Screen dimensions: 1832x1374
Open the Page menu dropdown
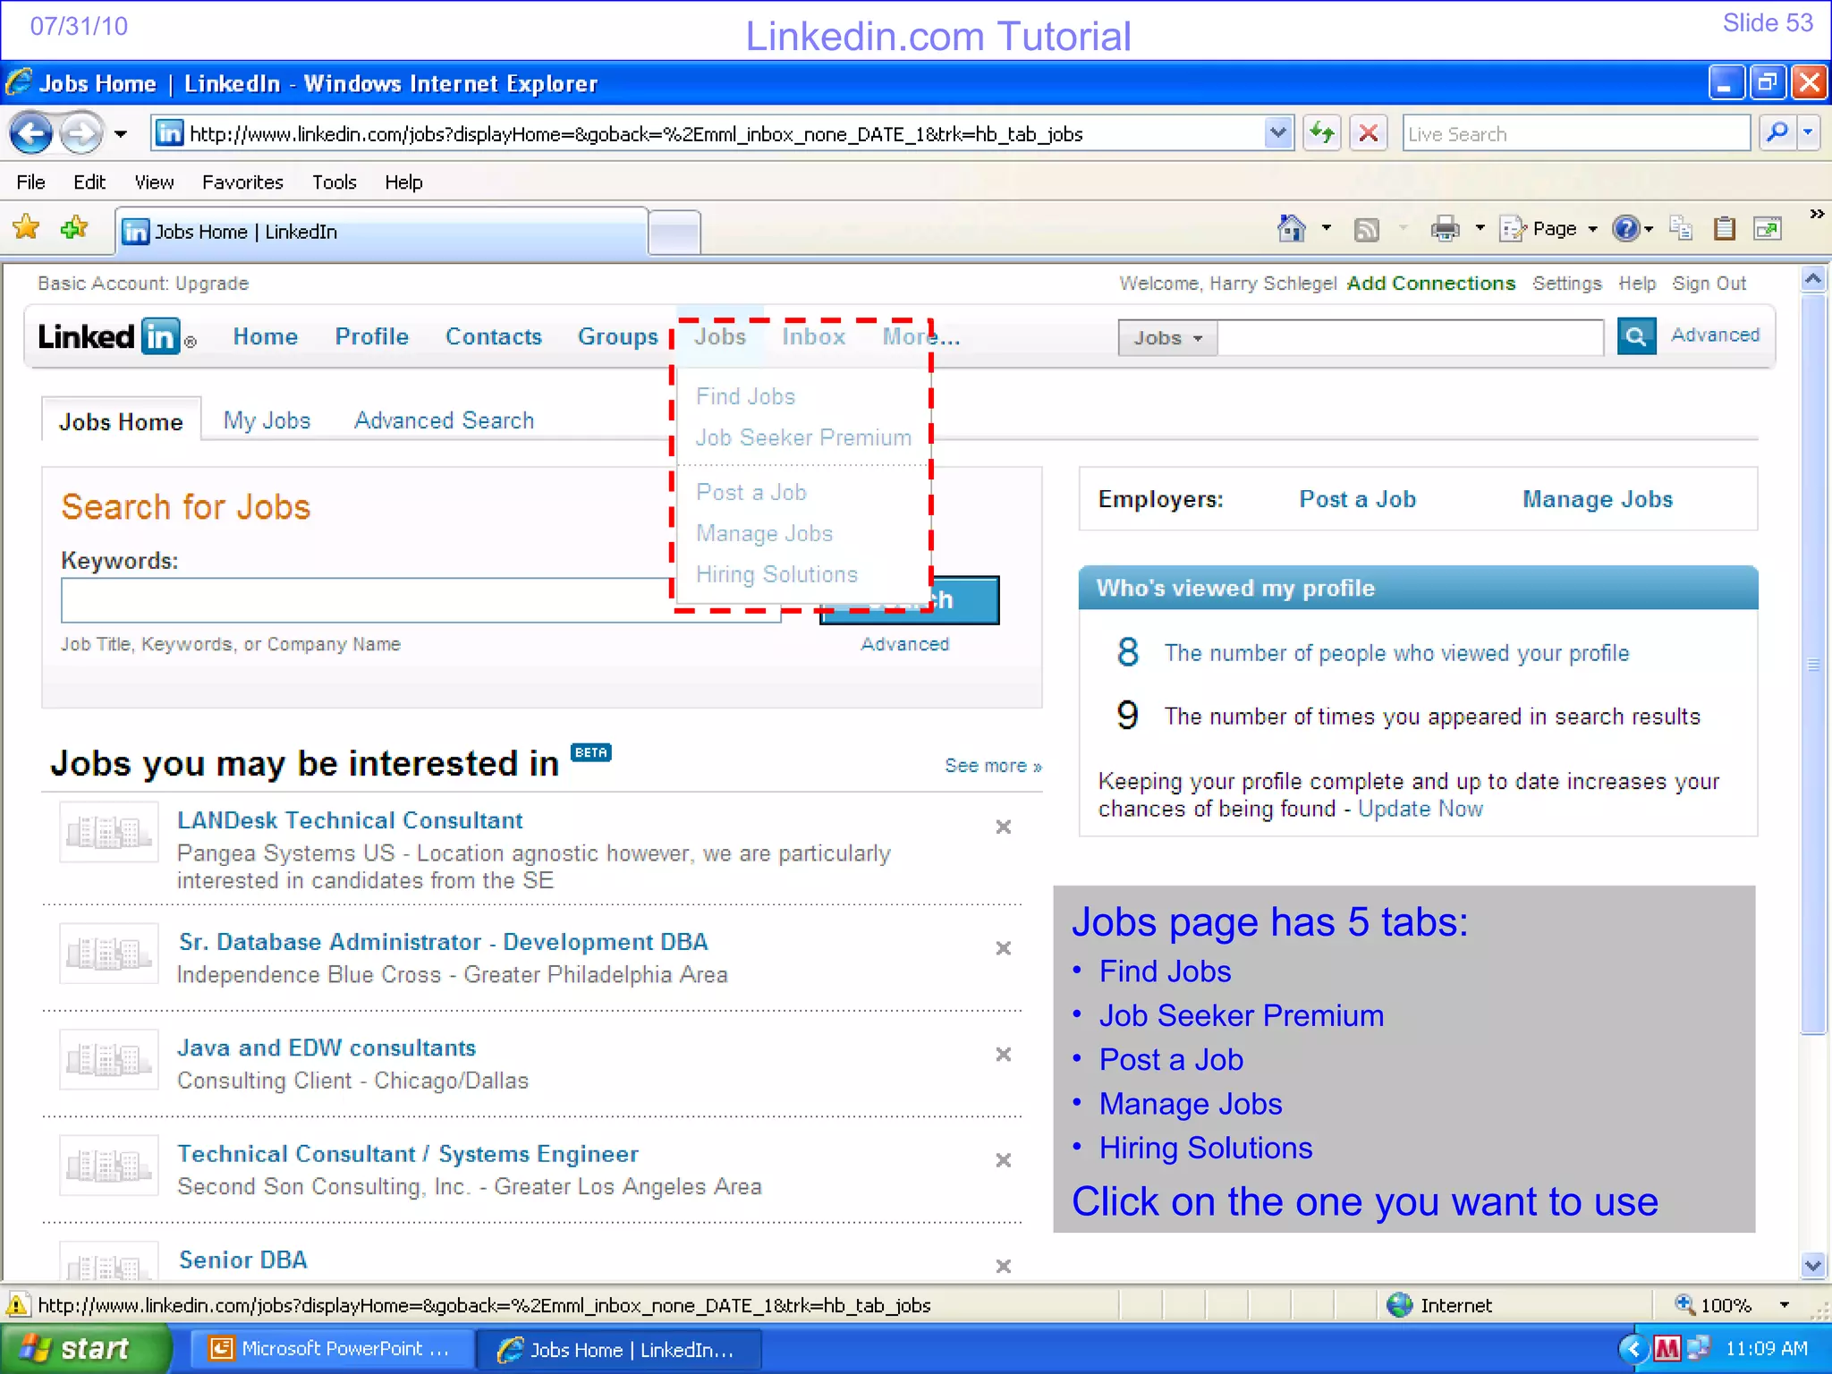click(x=1550, y=229)
